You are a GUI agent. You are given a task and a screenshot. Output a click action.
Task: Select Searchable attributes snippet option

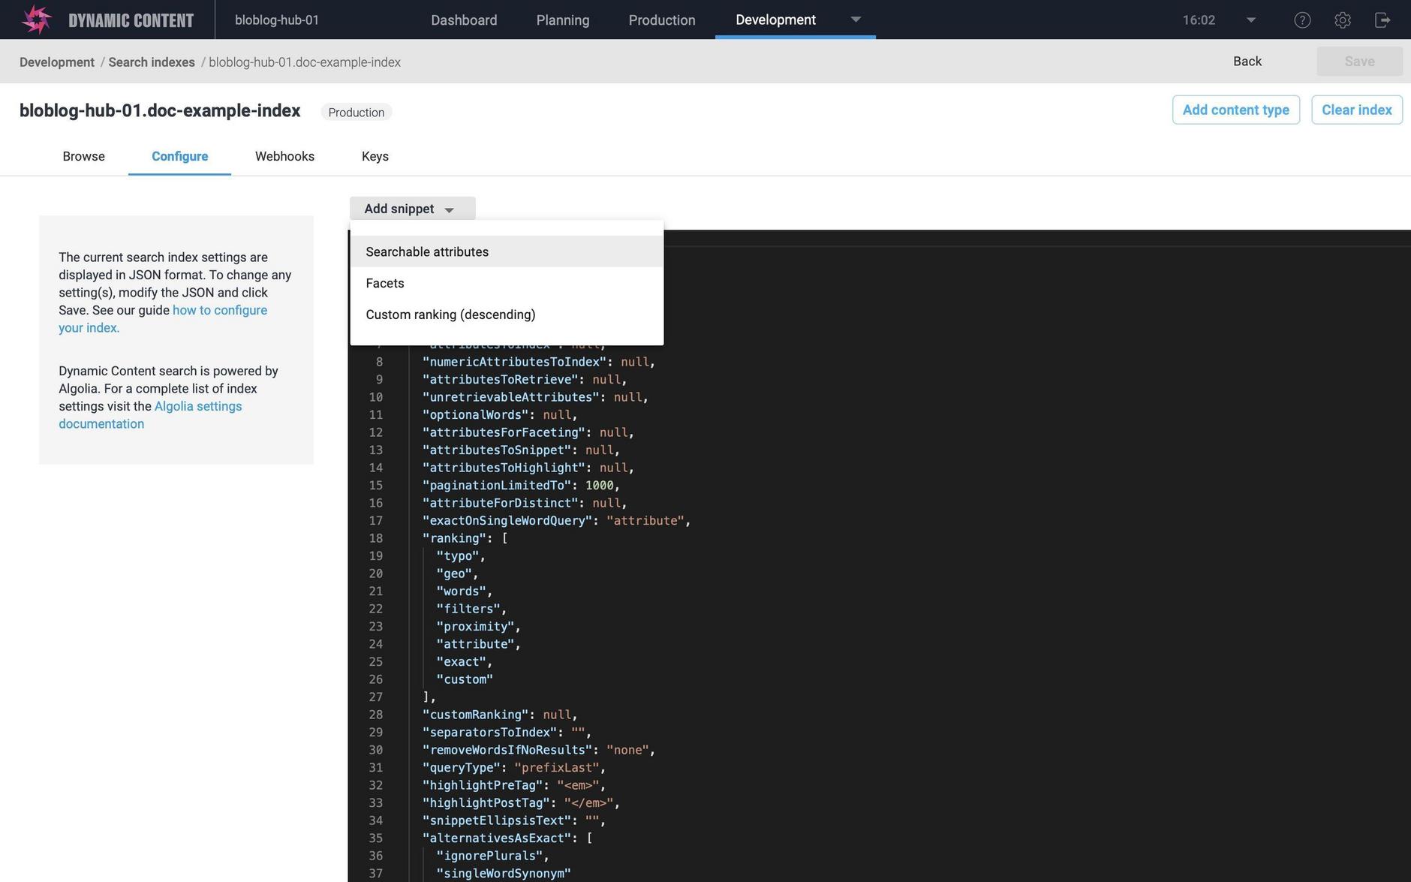(x=427, y=252)
